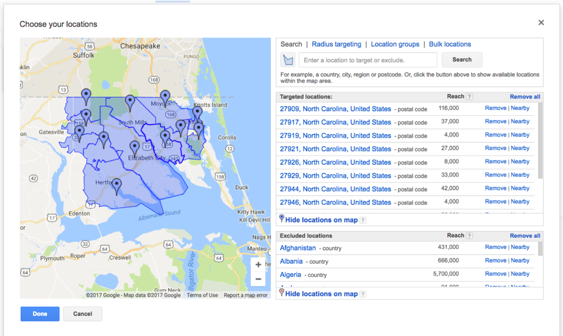Open 27944, North Carolina location link

(x=335, y=189)
